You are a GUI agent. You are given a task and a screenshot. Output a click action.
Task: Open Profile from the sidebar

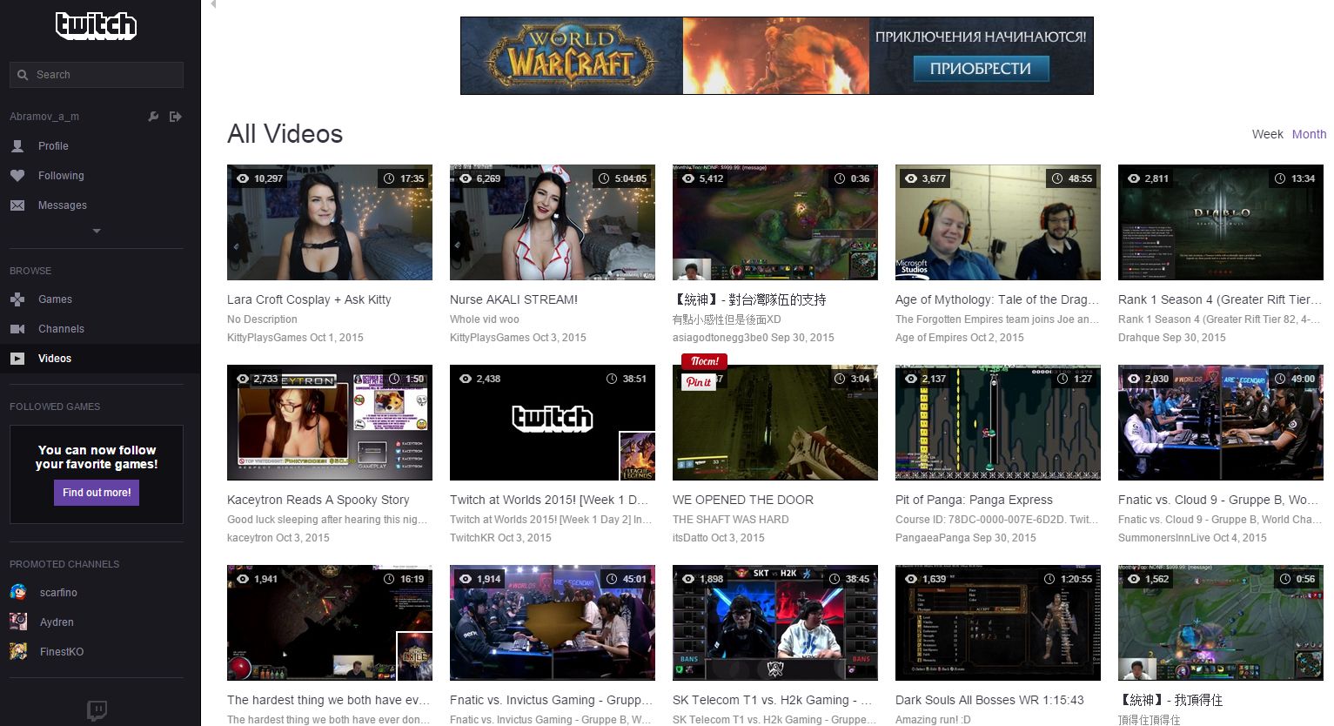[x=53, y=146]
